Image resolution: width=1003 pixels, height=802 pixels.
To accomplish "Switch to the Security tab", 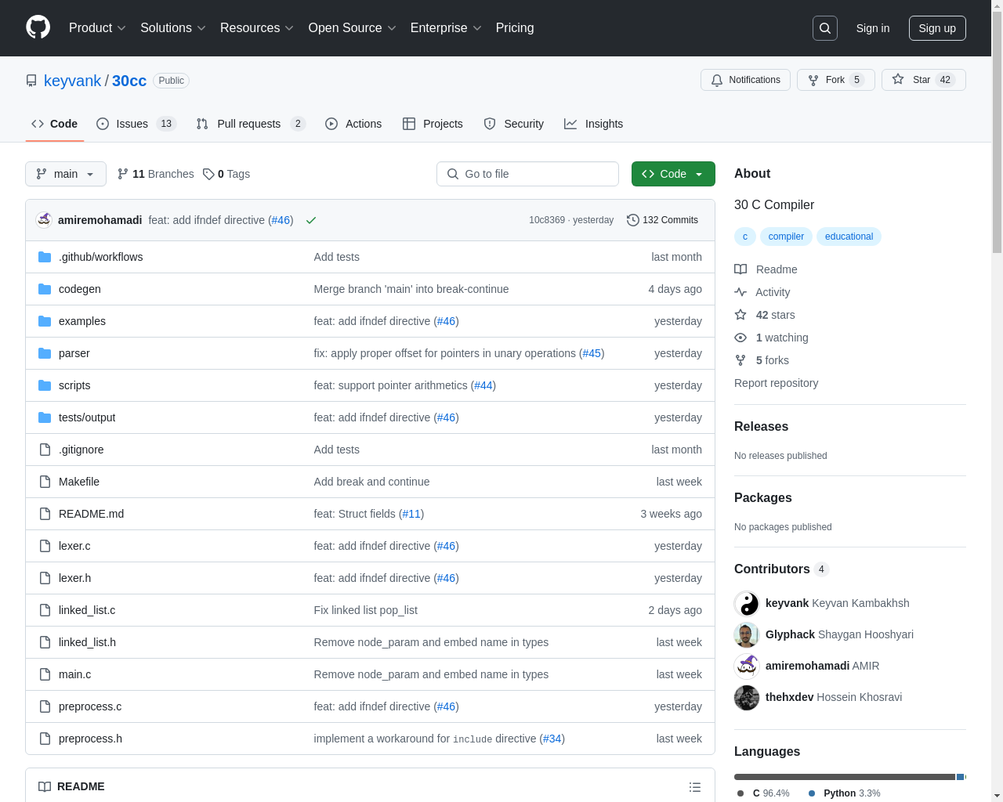I will point(513,124).
